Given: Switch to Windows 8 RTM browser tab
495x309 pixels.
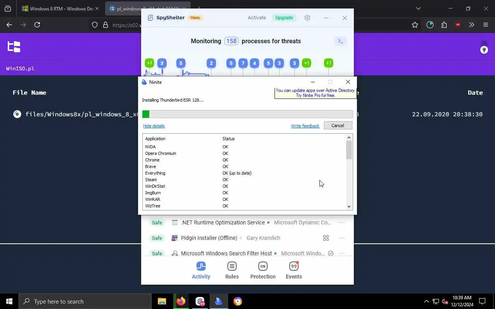Looking at the screenshot, I should [60, 8].
